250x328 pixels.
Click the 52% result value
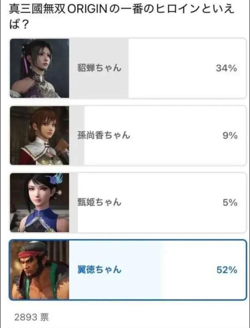pyautogui.click(x=227, y=270)
